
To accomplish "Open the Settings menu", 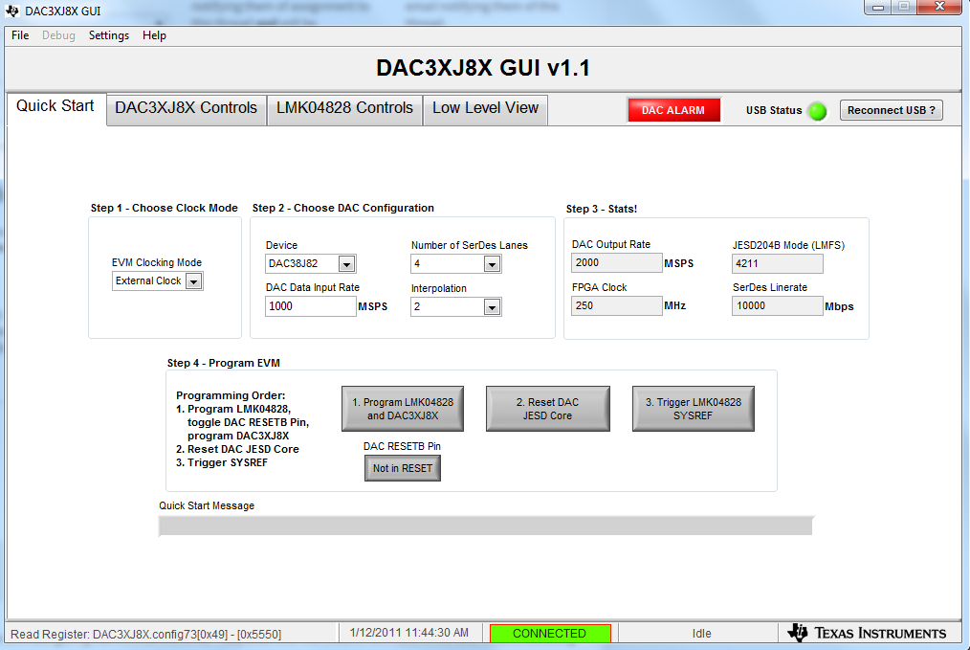I will coord(109,35).
